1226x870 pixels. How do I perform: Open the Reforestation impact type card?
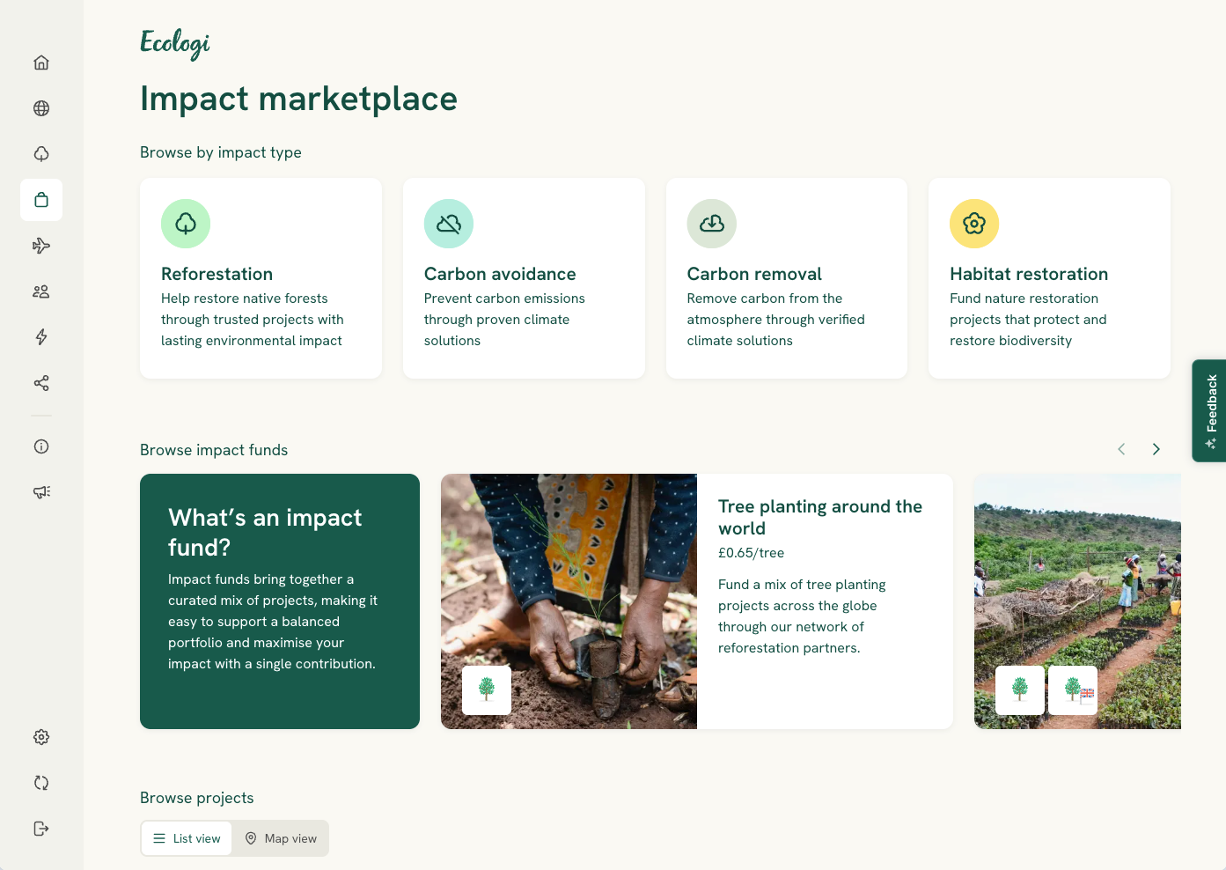pyautogui.click(x=261, y=278)
